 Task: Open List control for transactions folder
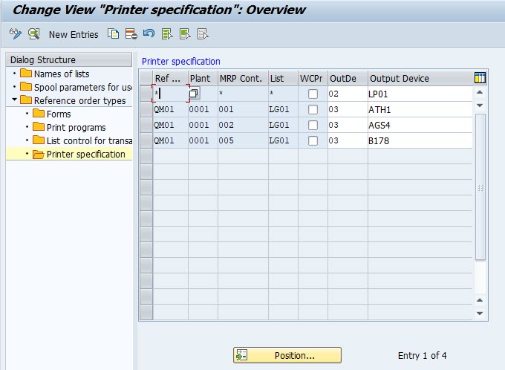click(82, 141)
